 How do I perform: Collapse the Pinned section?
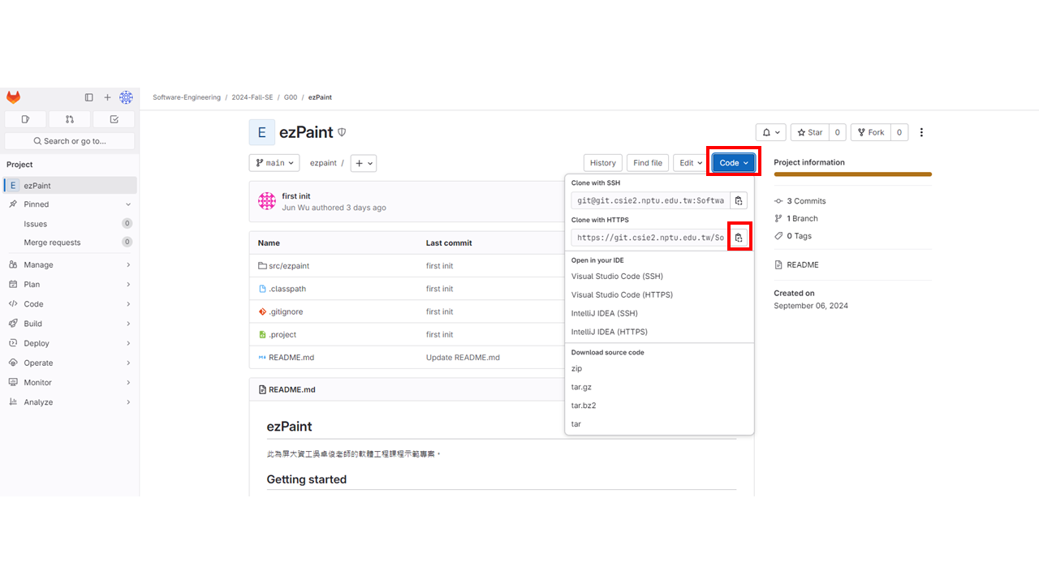click(x=128, y=204)
